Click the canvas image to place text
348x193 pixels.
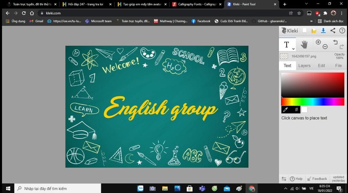coord(157,107)
